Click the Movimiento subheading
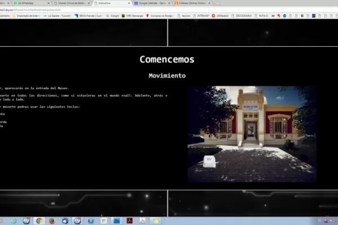The image size is (338, 225). [167, 75]
